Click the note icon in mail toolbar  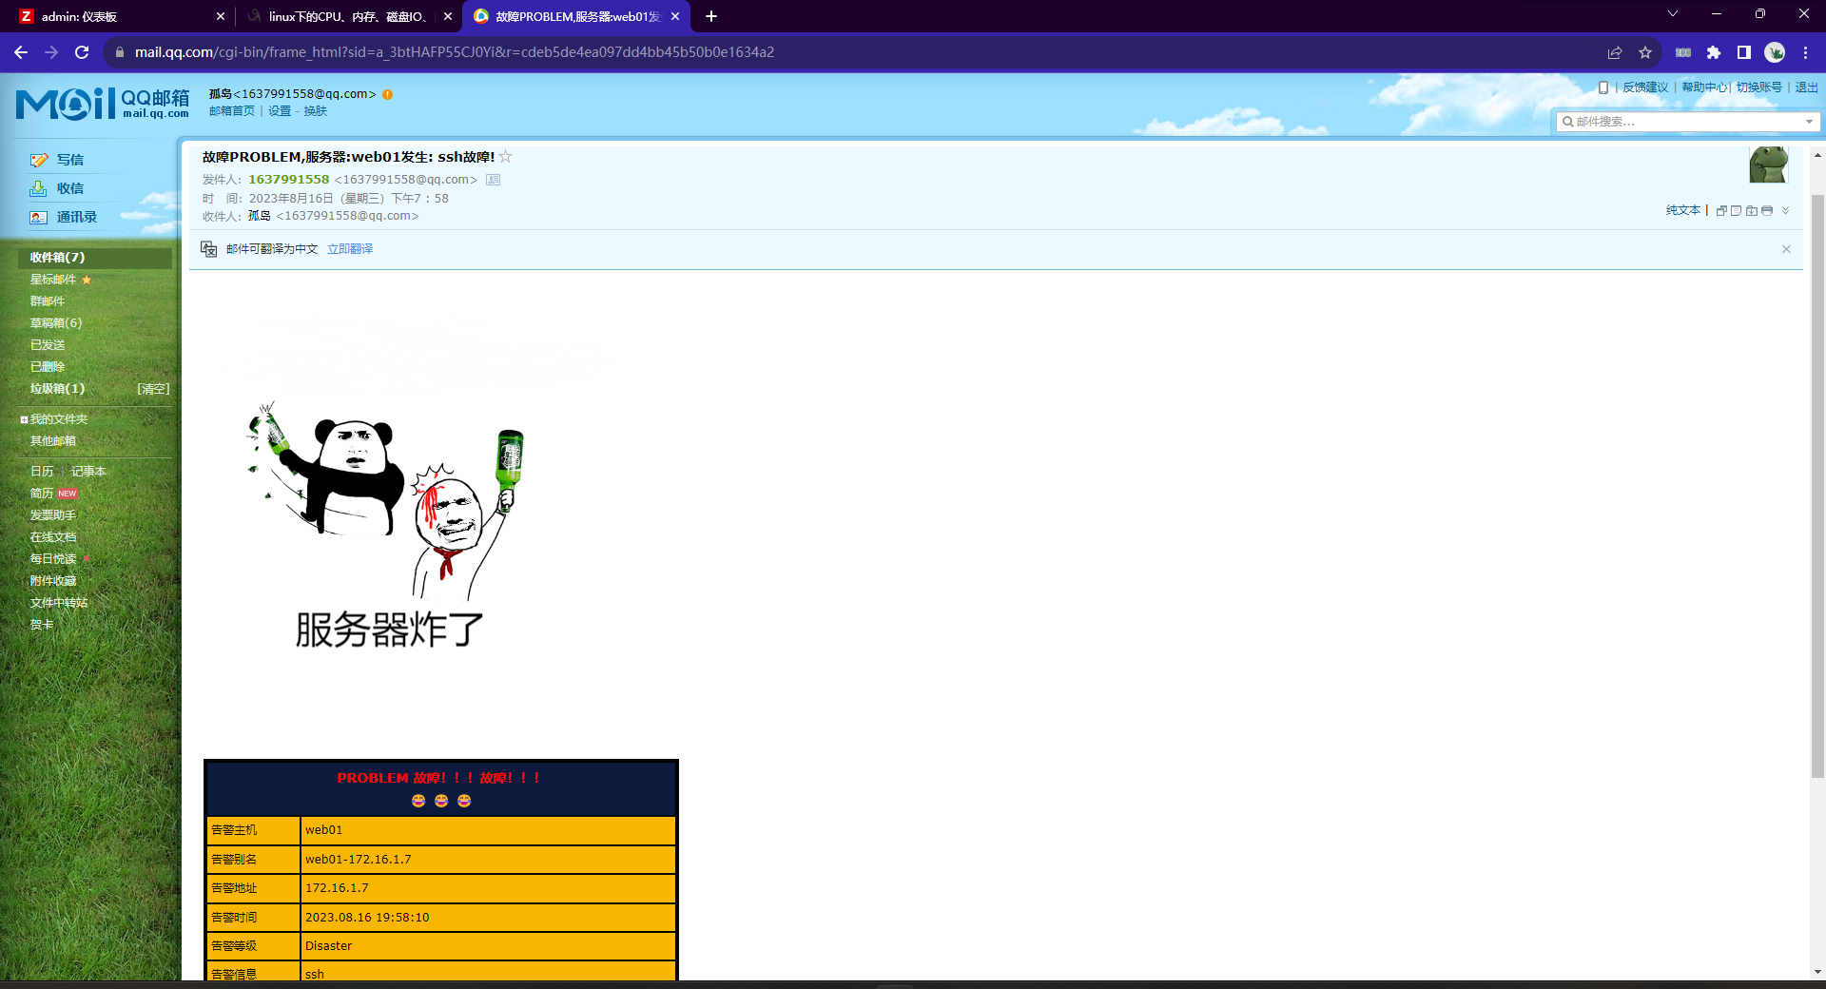(1737, 211)
